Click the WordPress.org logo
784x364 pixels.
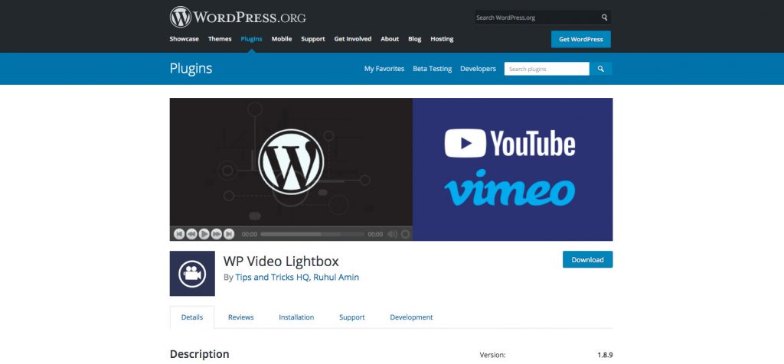tap(237, 17)
